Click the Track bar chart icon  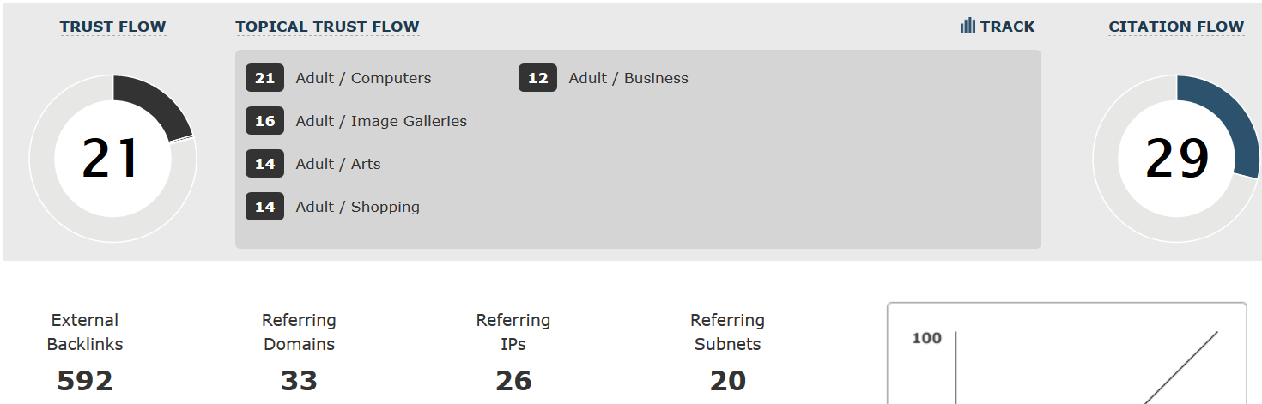[x=968, y=26]
